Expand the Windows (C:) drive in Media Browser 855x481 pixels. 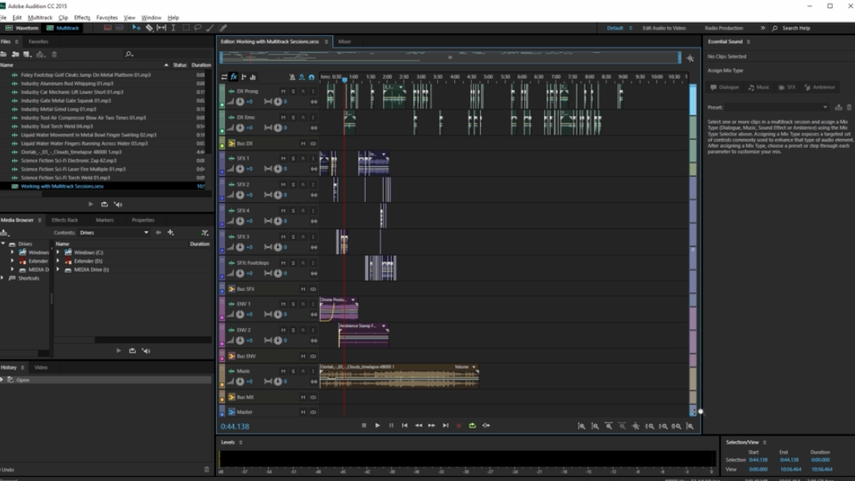point(58,253)
